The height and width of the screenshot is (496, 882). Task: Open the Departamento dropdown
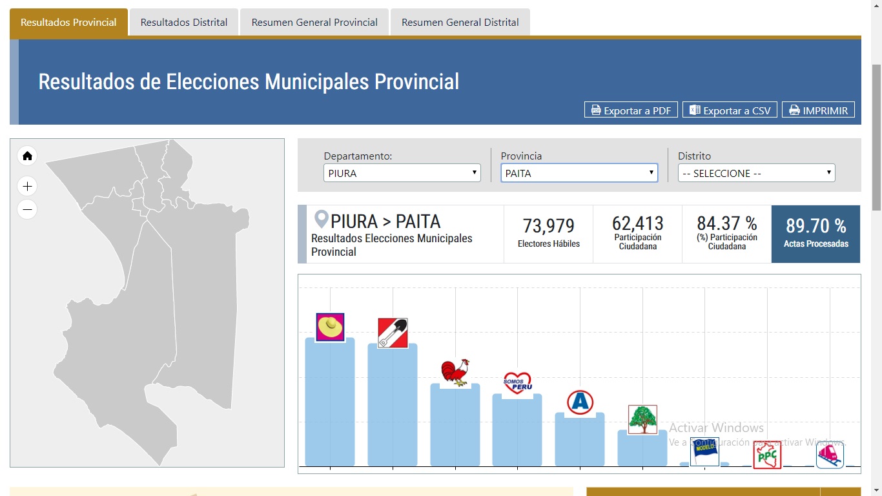pyautogui.click(x=402, y=173)
